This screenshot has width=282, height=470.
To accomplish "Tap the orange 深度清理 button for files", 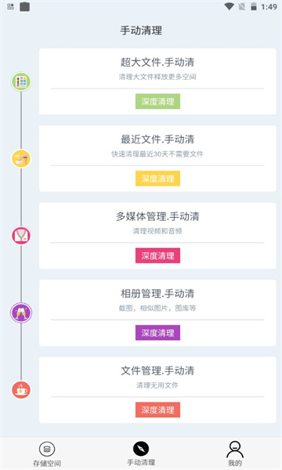I will pyautogui.click(x=157, y=410).
